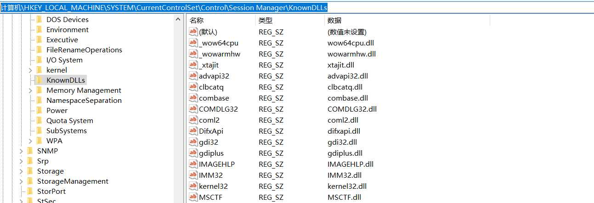Click the _xtajit string value icon
This screenshot has height=203, width=594.
[193, 65]
